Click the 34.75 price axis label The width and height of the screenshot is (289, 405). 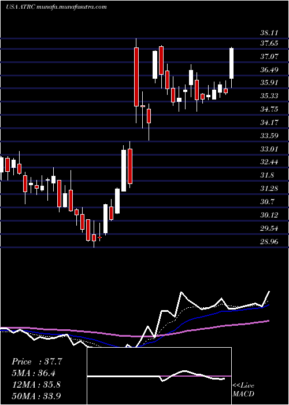click(269, 109)
